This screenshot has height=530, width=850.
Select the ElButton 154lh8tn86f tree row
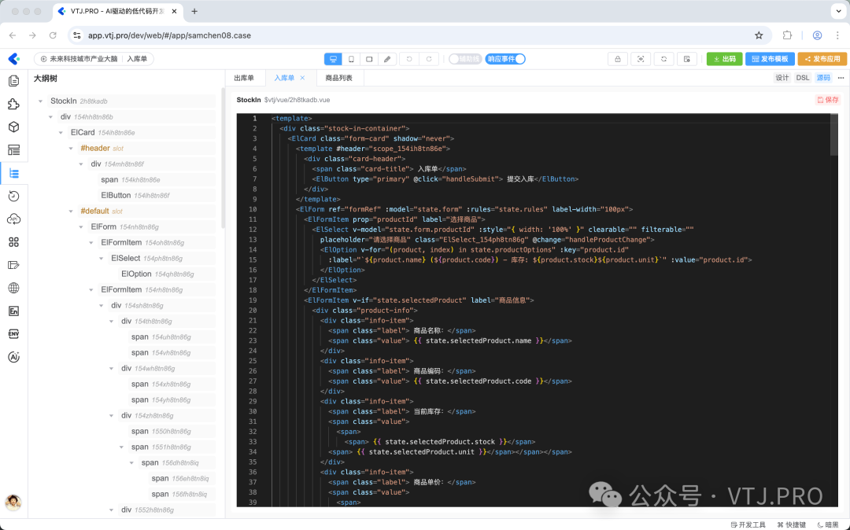[157, 196]
